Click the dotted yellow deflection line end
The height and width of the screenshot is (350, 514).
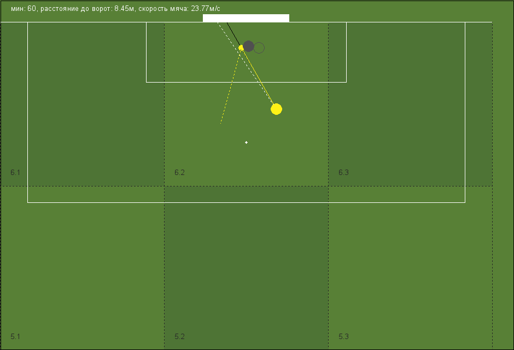coord(220,123)
